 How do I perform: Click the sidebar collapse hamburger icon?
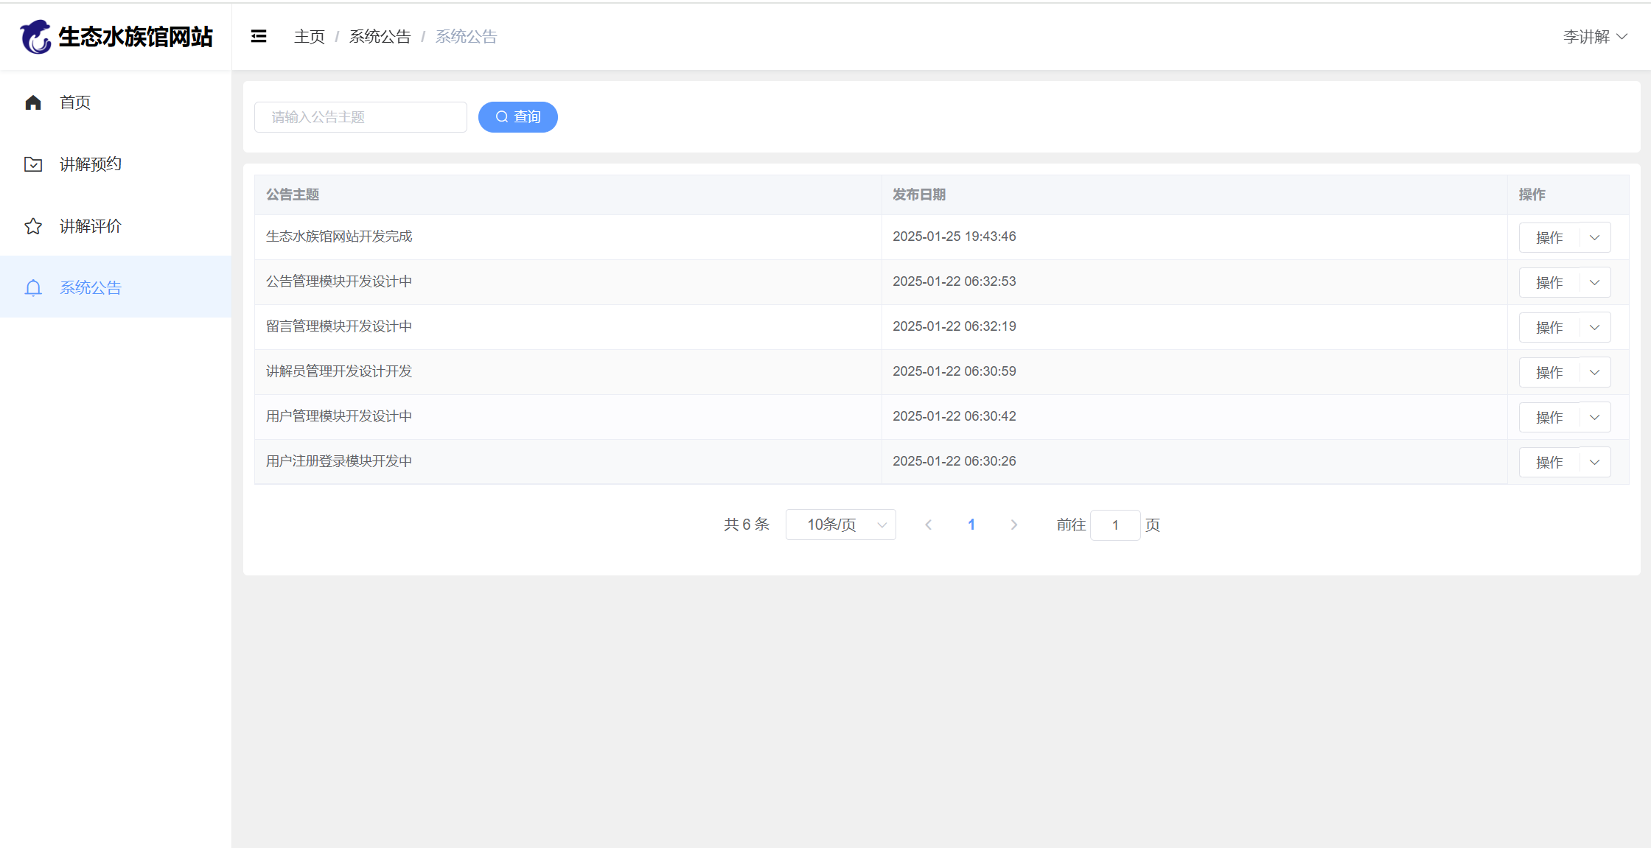259,37
